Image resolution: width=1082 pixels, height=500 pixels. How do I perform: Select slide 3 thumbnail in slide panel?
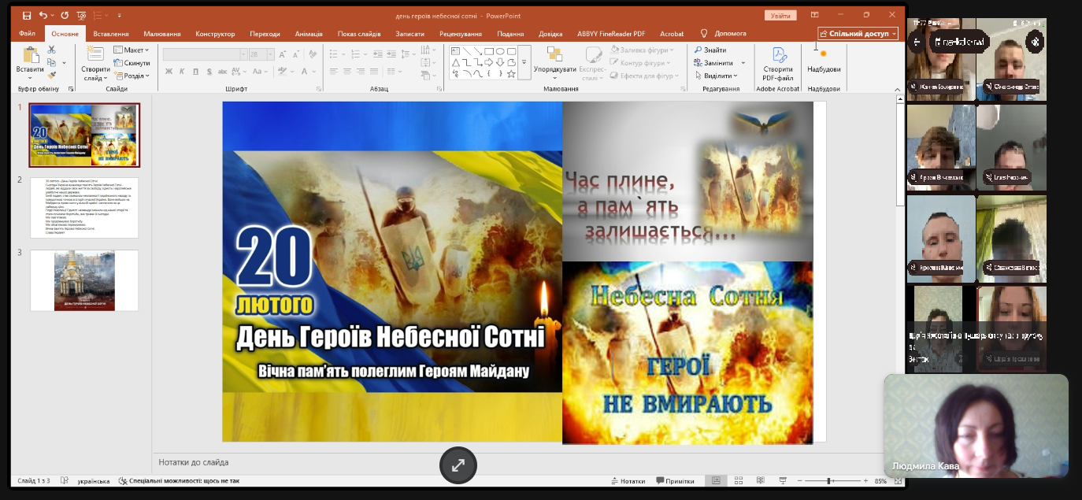tap(84, 280)
